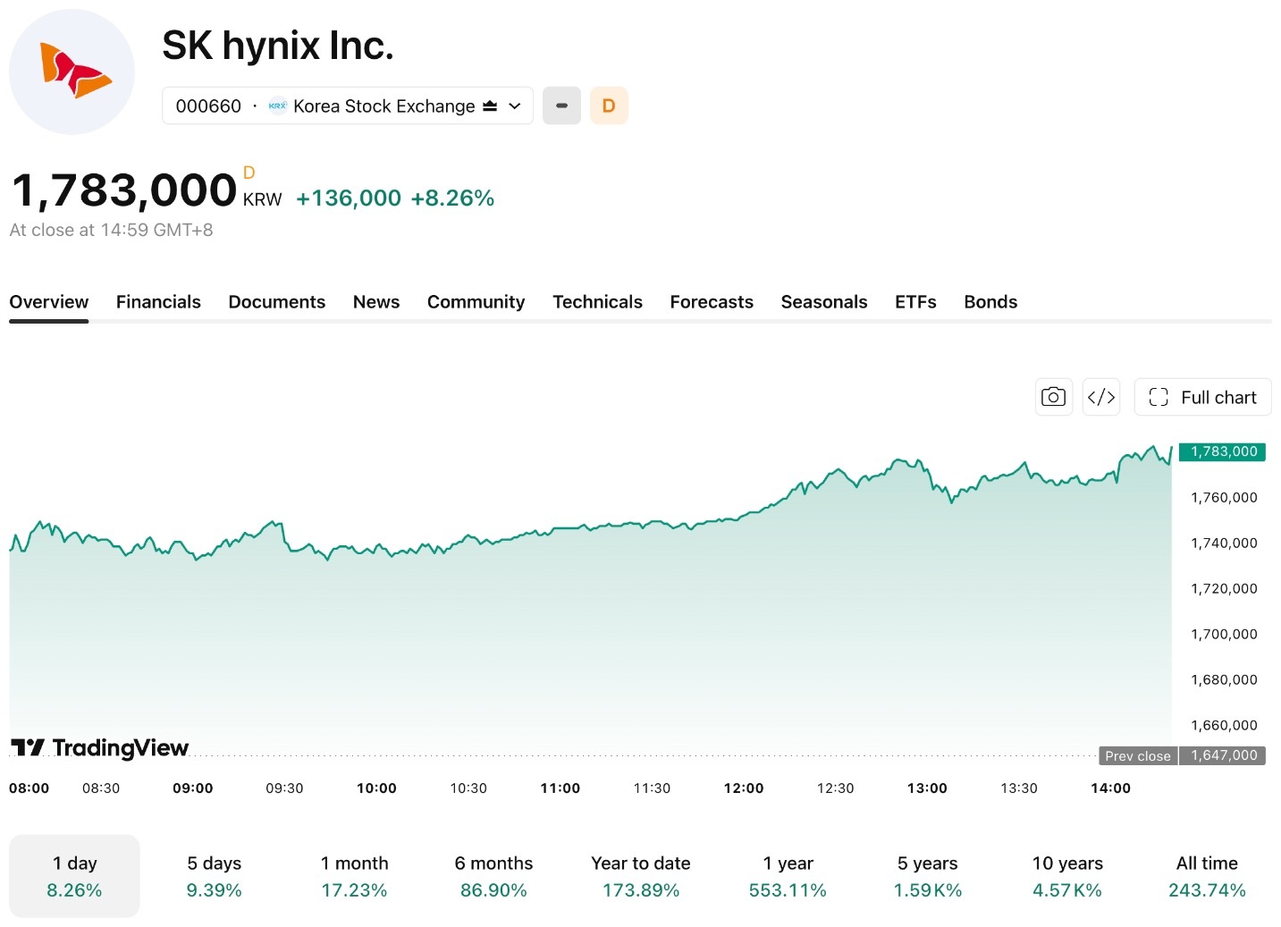Click the SK hynix company logo
Viewport: 1281px width, 927px height.
72,72
